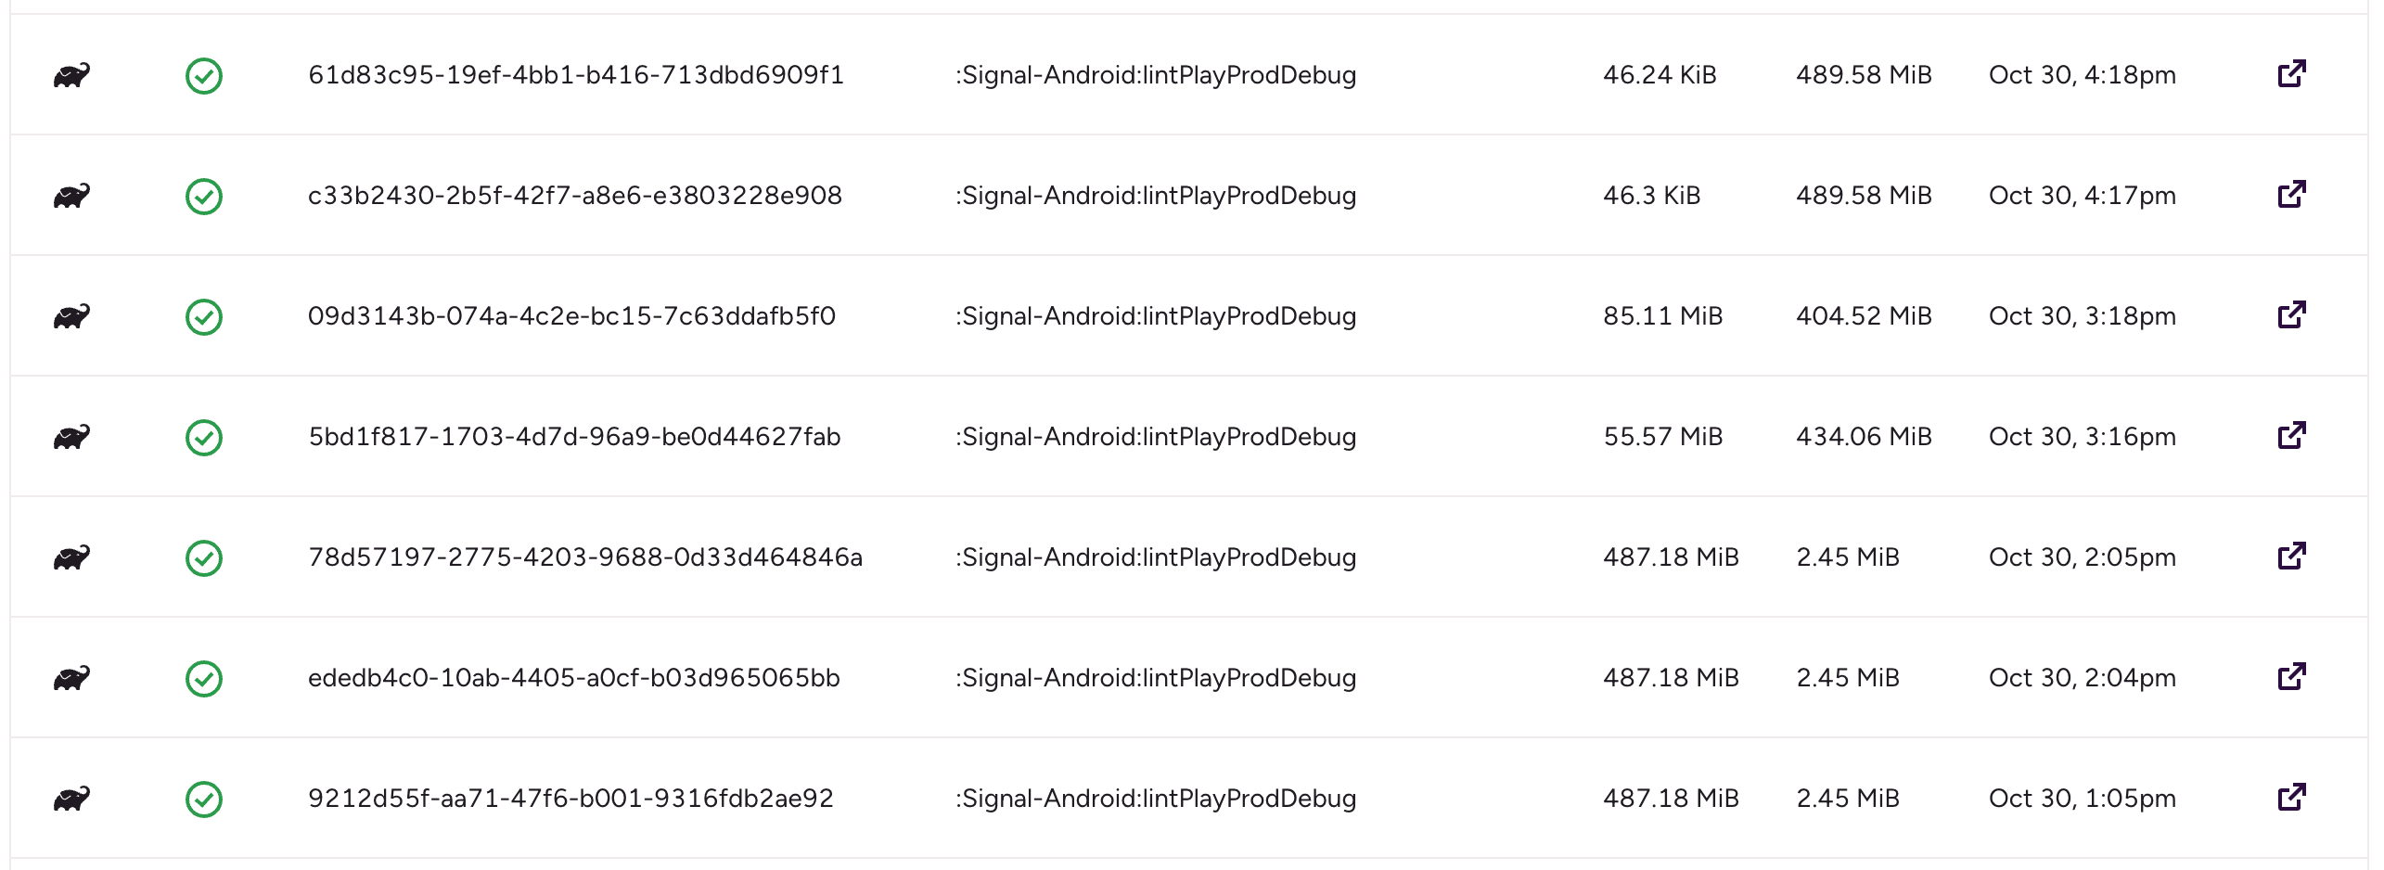Open external link for build 78d57197
This screenshot has height=870, width=2384.
[2291, 557]
